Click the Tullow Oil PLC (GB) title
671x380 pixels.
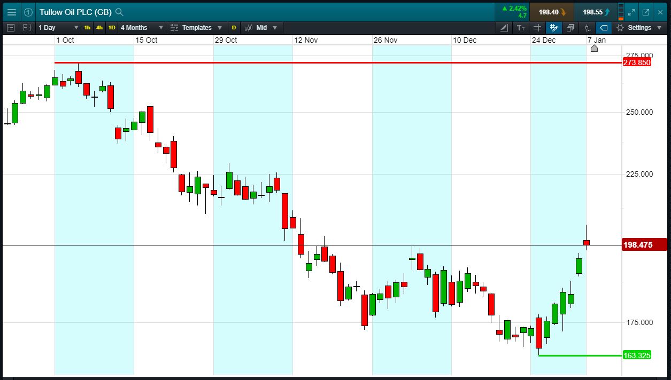75,12
